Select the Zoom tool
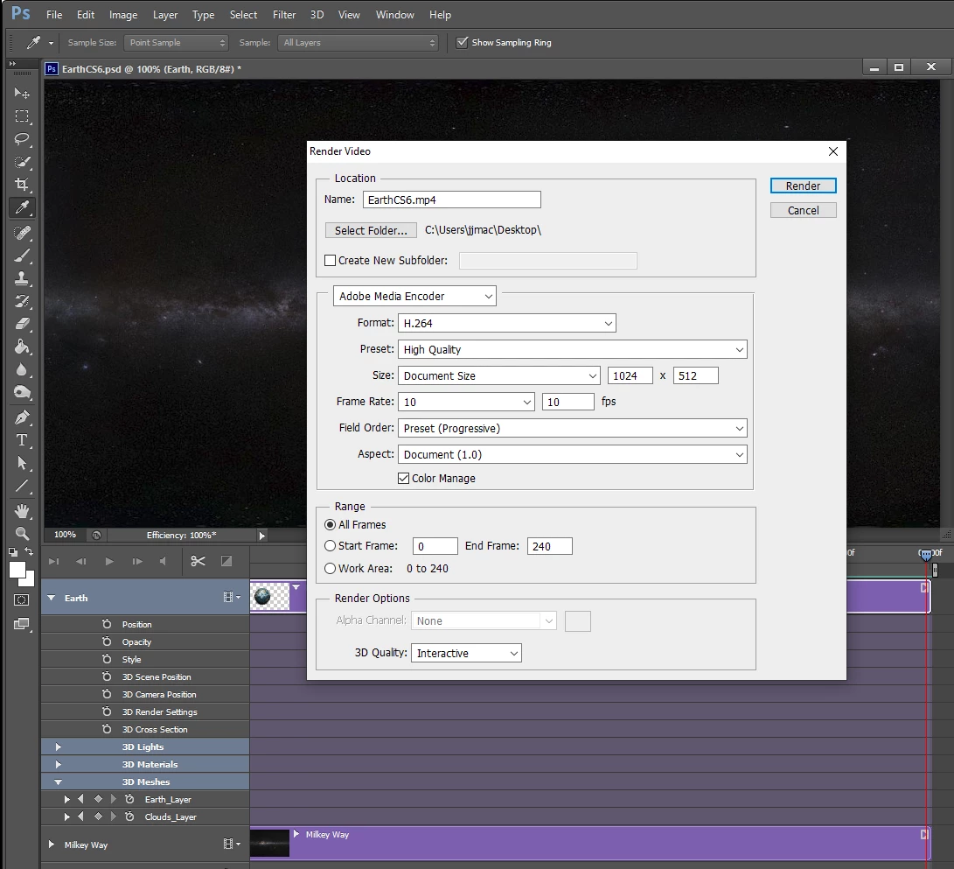Viewport: 954px width, 869px height. tap(22, 534)
